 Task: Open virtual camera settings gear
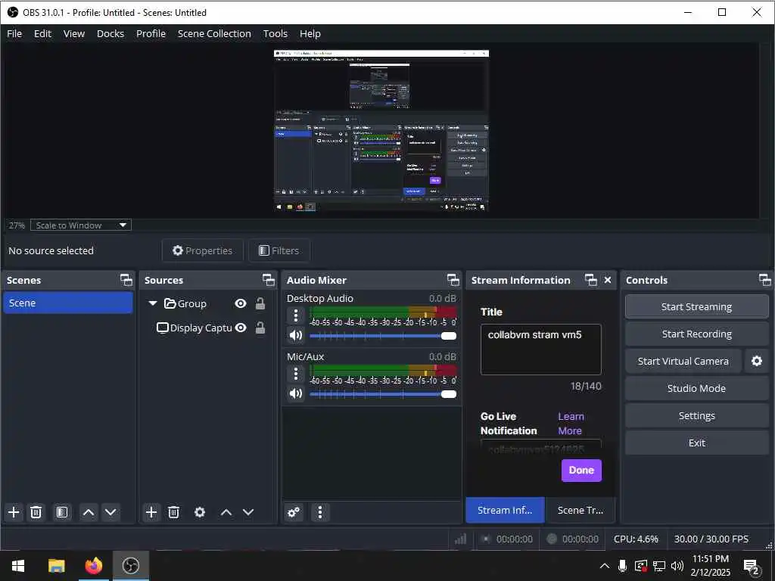point(757,361)
